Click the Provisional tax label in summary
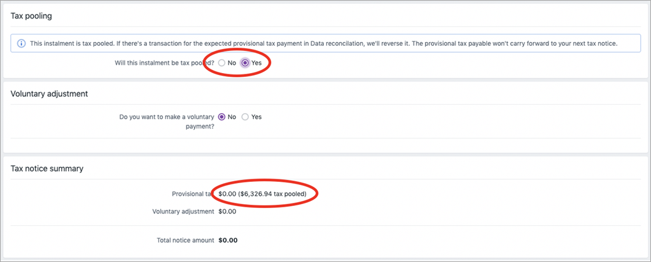The image size is (651, 262). 193,194
